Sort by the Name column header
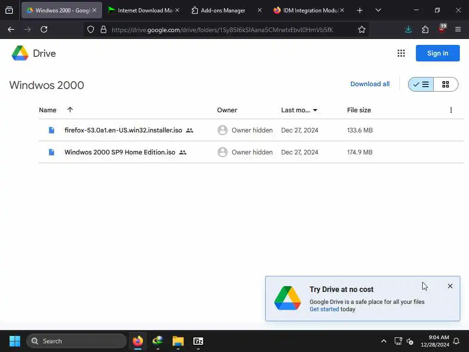 click(48, 110)
